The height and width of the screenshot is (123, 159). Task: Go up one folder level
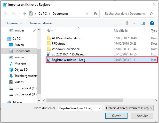(25, 14)
